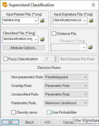Expand the tailake.img raster file dropdown
Viewport: 99px width, 126px height.
[x=36, y=21]
